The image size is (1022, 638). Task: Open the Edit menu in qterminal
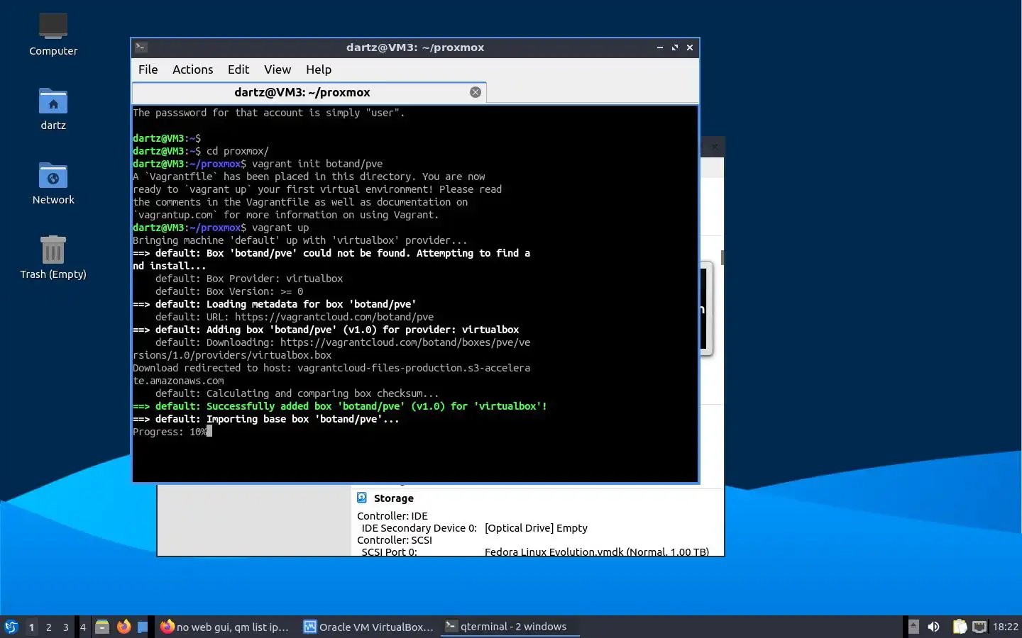[238, 69]
